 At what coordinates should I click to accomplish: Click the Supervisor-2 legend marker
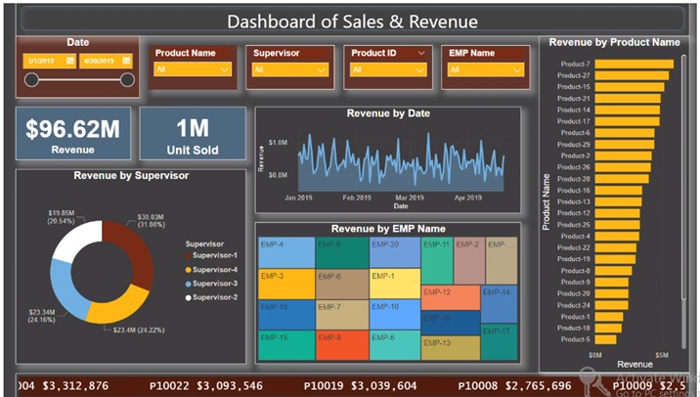188,296
